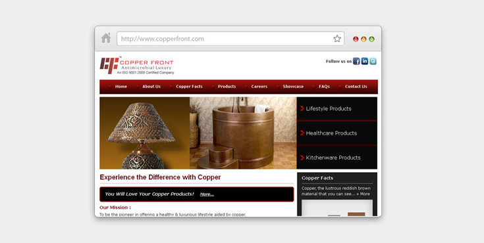The height and width of the screenshot is (243, 484).
Task: Click the Copper Facts preview thumbnail
Action: pyautogui.click(x=337, y=208)
